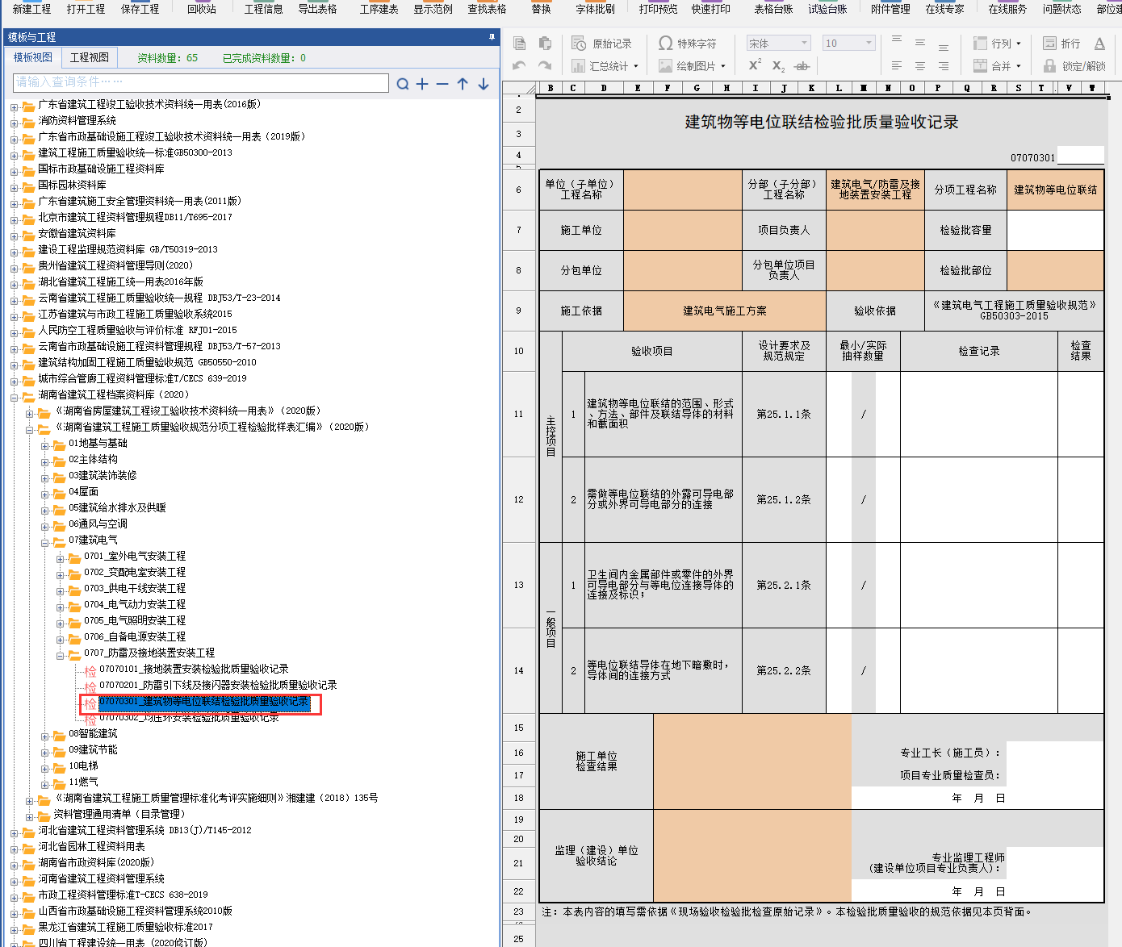
Task: Click the orange 施工单位 value cell
Action: (x=683, y=230)
